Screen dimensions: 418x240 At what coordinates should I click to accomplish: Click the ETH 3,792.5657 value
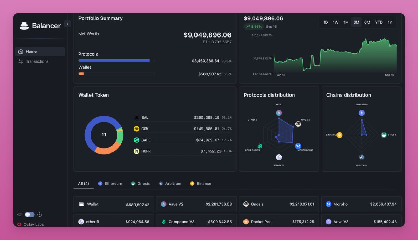pyautogui.click(x=217, y=42)
